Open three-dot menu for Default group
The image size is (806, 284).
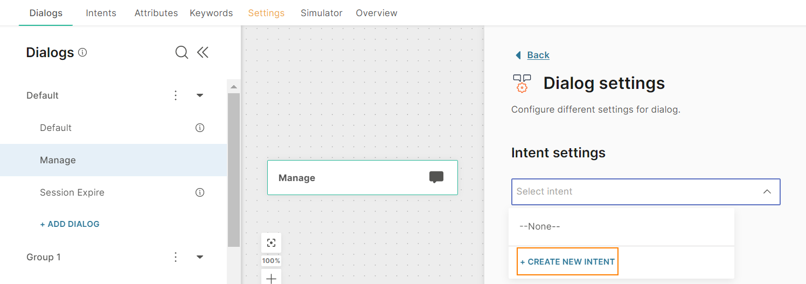pyautogui.click(x=175, y=95)
